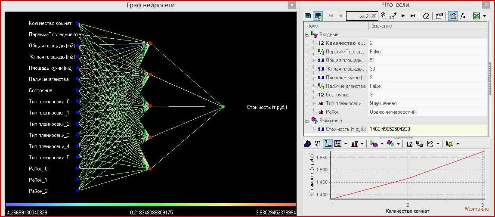The width and height of the screenshot is (495, 217).
Task: Select the 'Количество к...' field row
Action: click(396, 43)
